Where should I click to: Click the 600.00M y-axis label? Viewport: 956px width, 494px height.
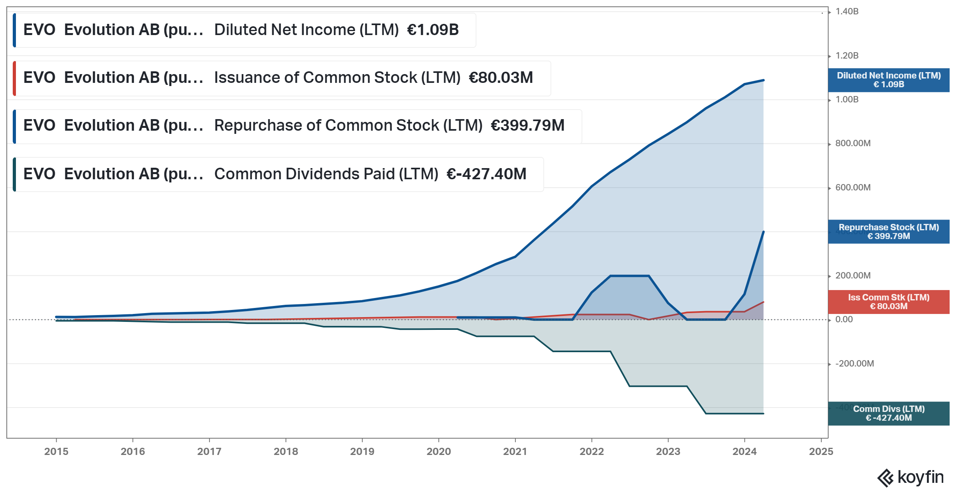click(x=853, y=188)
